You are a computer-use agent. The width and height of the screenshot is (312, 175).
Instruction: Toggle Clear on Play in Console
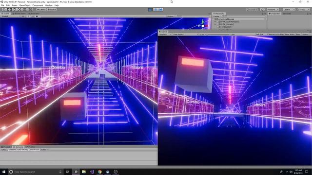pos(23,150)
